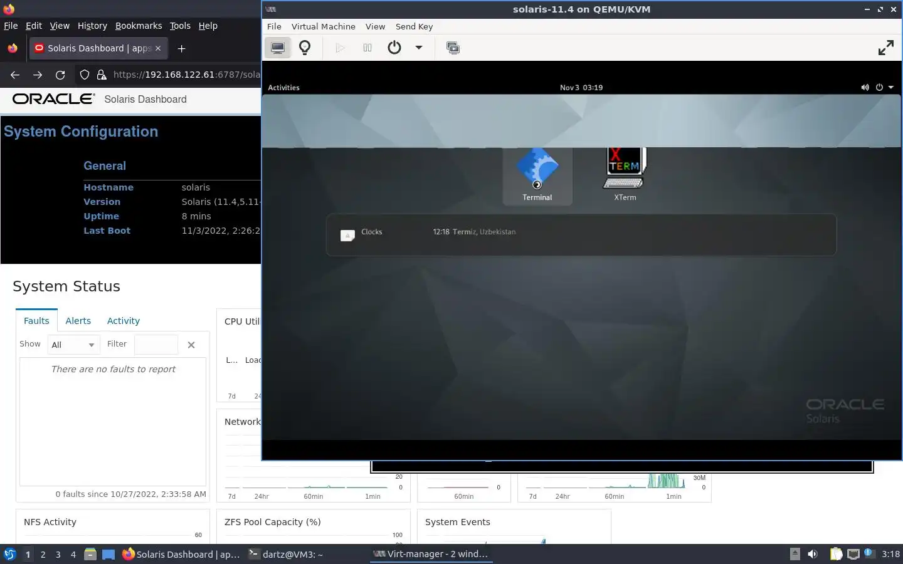Open Firefox Help menu
Image resolution: width=903 pixels, height=564 pixels.
click(x=208, y=26)
